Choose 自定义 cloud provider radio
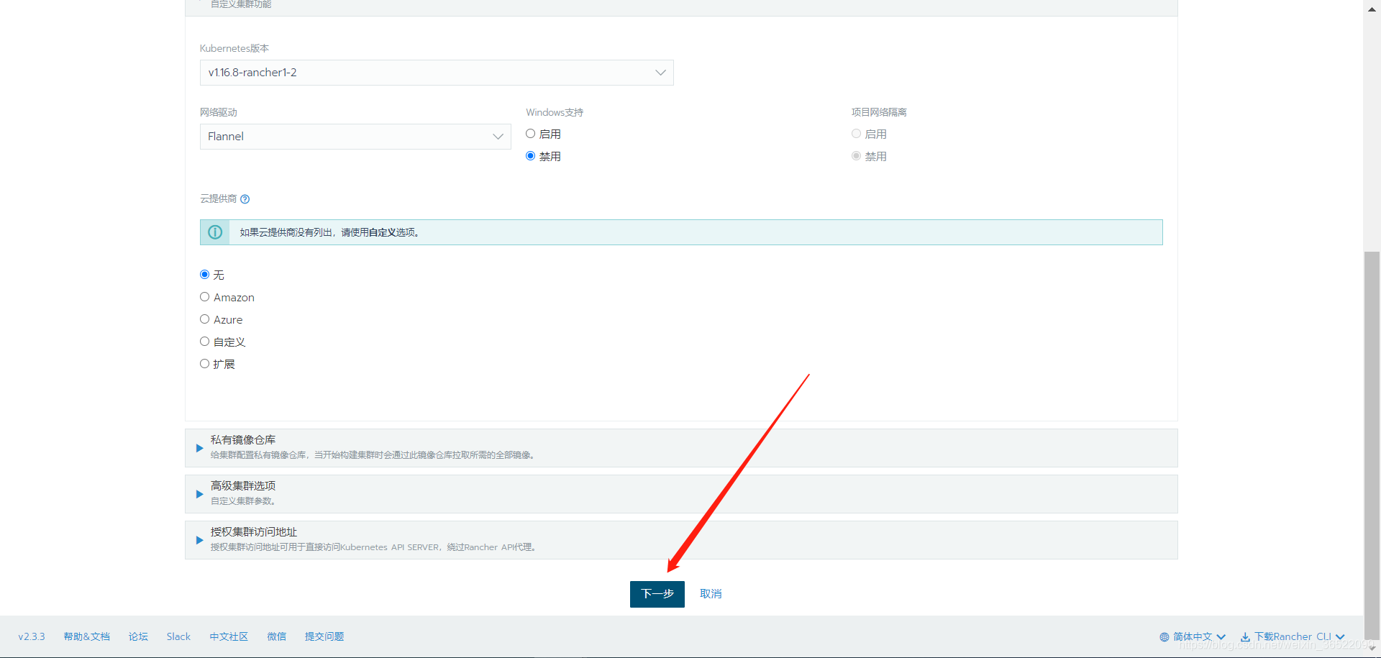 [205, 342]
